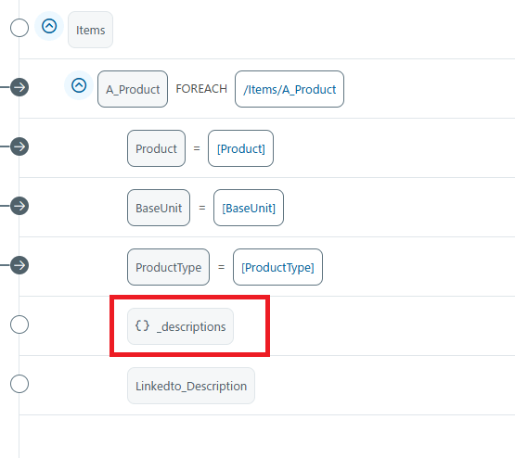The width and height of the screenshot is (515, 458).
Task: Select the empty circle beside Items
Action: tap(19, 28)
